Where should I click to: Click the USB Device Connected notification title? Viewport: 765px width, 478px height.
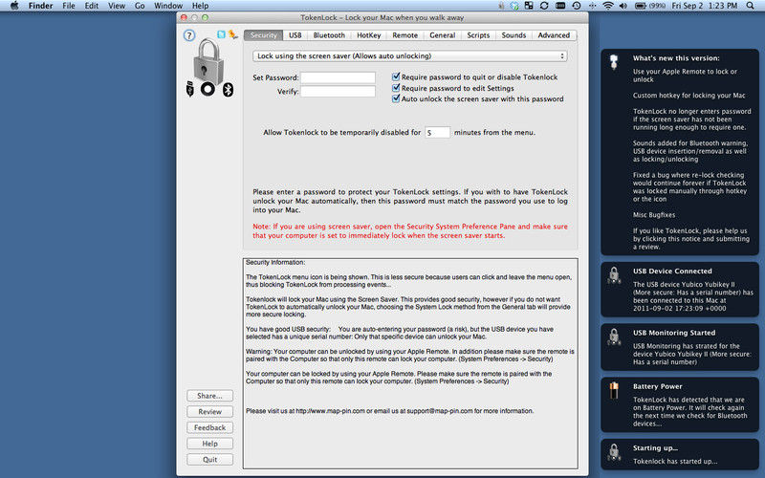click(x=672, y=272)
